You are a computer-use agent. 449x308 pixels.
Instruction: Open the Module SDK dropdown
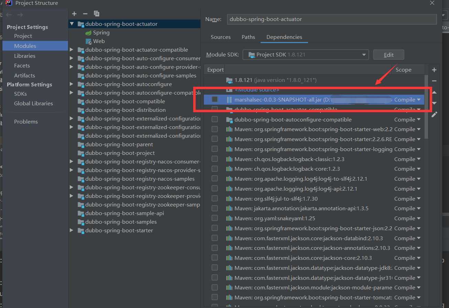point(306,55)
